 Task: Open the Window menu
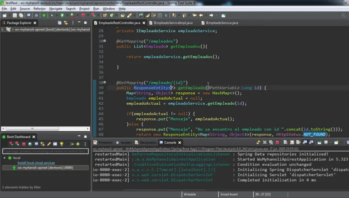109,8
